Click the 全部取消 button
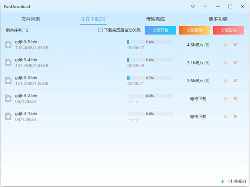 pos(228,30)
